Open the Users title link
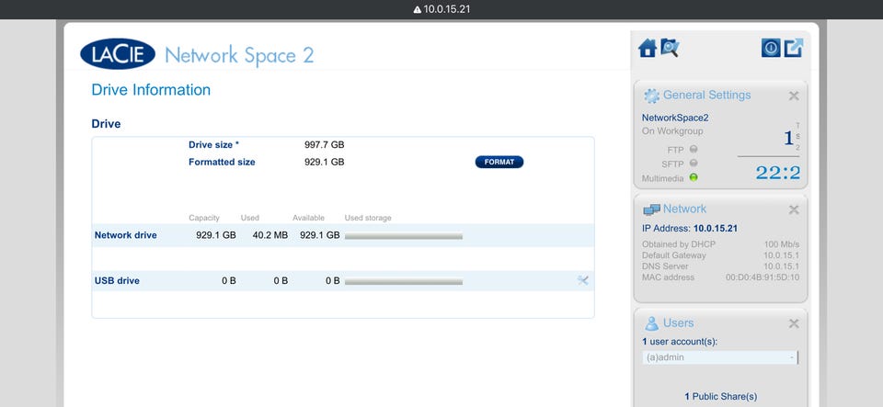883x407 pixels. 678,322
